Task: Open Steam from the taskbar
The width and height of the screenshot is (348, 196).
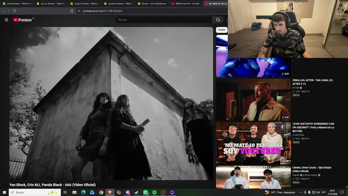Action: tap(136, 192)
